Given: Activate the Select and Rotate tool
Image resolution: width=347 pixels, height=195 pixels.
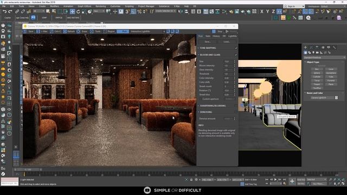Looking at the screenshot, I should pyautogui.click(x=78, y=11).
